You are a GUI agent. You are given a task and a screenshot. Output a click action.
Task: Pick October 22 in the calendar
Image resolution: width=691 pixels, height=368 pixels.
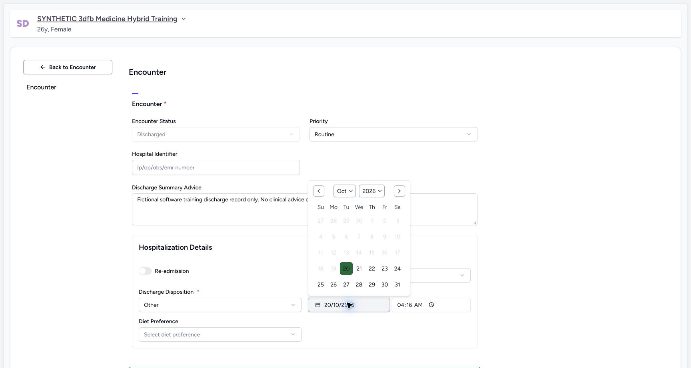[x=372, y=269]
